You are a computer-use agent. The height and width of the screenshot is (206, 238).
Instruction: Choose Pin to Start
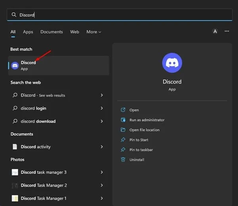pyautogui.click(x=139, y=140)
